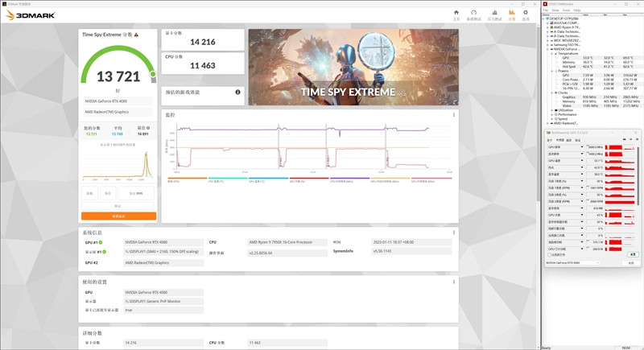Screen dimensions: 644x350
Task: Open the GPU temperature sensor dropdown in GPU-Z
Action: pos(582,161)
